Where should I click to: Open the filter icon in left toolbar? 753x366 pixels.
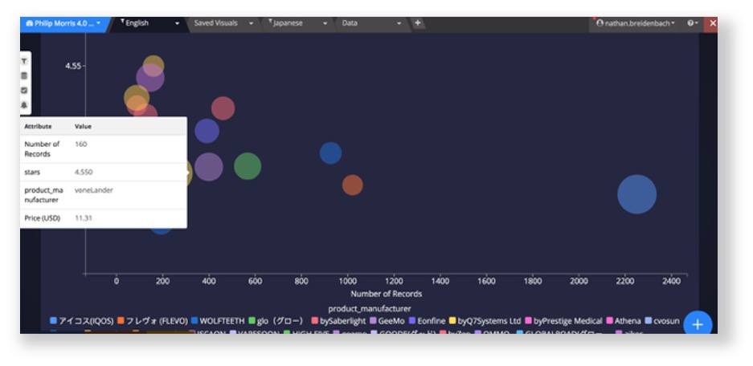tap(24, 61)
